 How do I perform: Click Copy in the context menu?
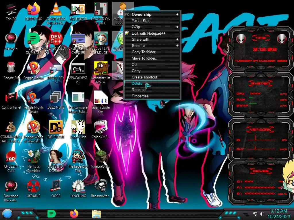click(152, 71)
